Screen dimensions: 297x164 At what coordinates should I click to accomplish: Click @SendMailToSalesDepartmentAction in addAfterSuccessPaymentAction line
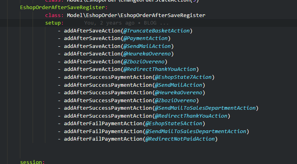(205, 108)
